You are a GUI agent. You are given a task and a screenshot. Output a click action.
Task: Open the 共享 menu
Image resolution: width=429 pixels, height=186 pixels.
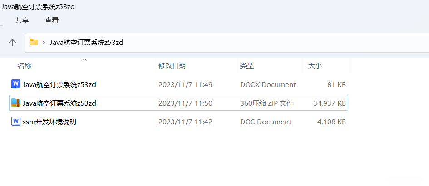pos(22,20)
